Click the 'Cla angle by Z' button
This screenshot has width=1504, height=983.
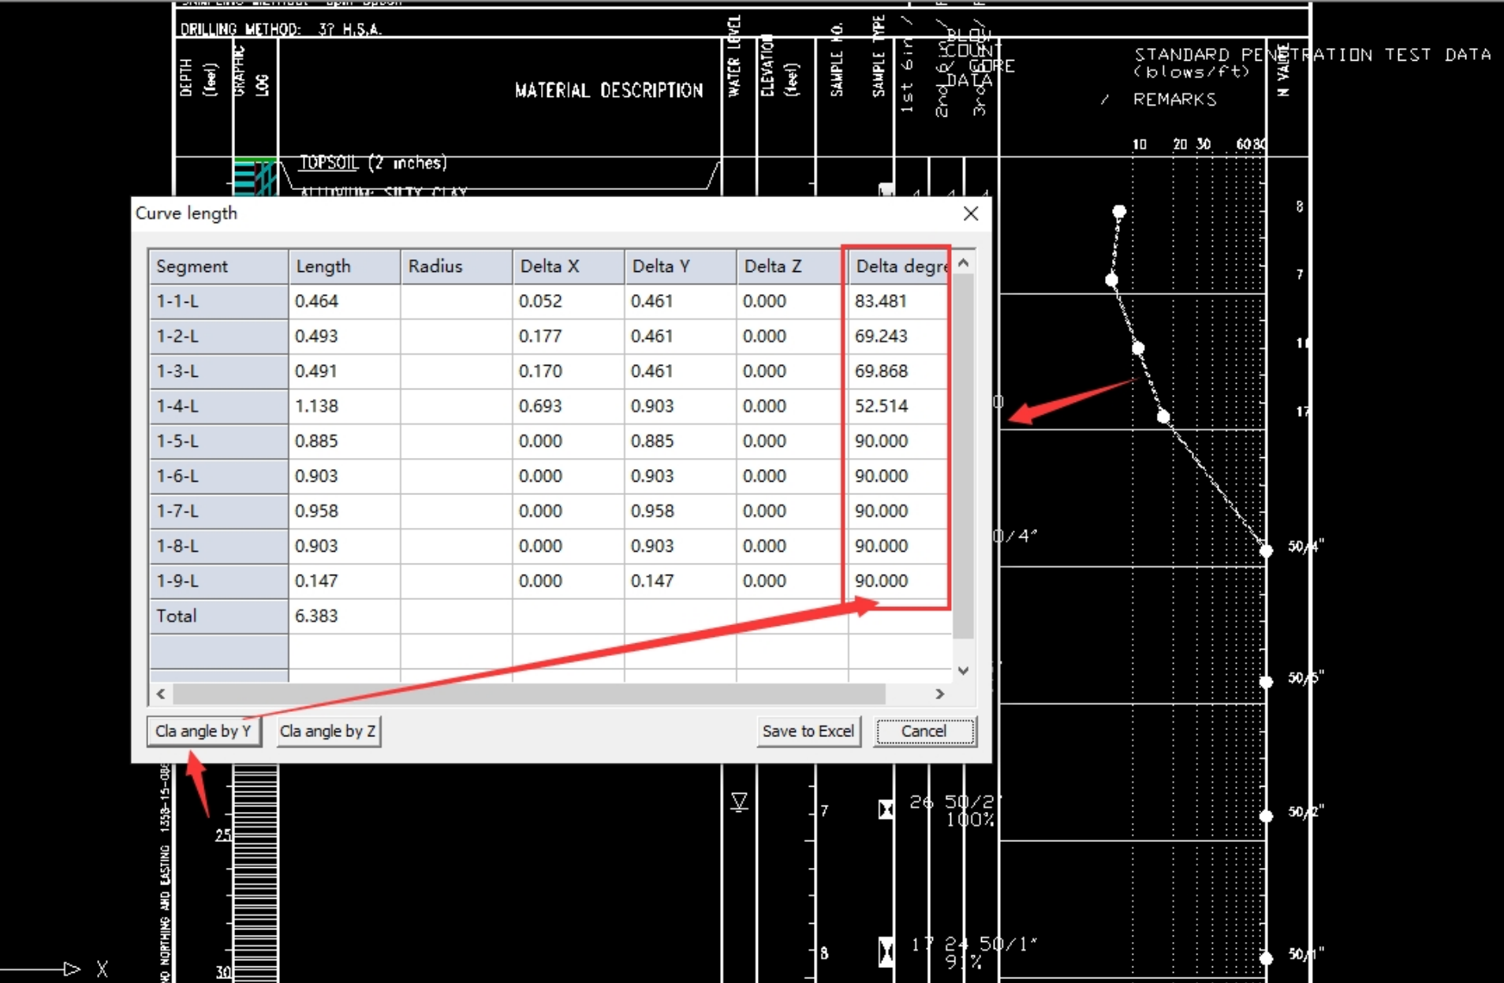328,731
